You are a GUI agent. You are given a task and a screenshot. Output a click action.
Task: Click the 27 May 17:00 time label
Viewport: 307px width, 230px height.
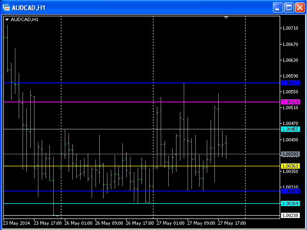232,223
